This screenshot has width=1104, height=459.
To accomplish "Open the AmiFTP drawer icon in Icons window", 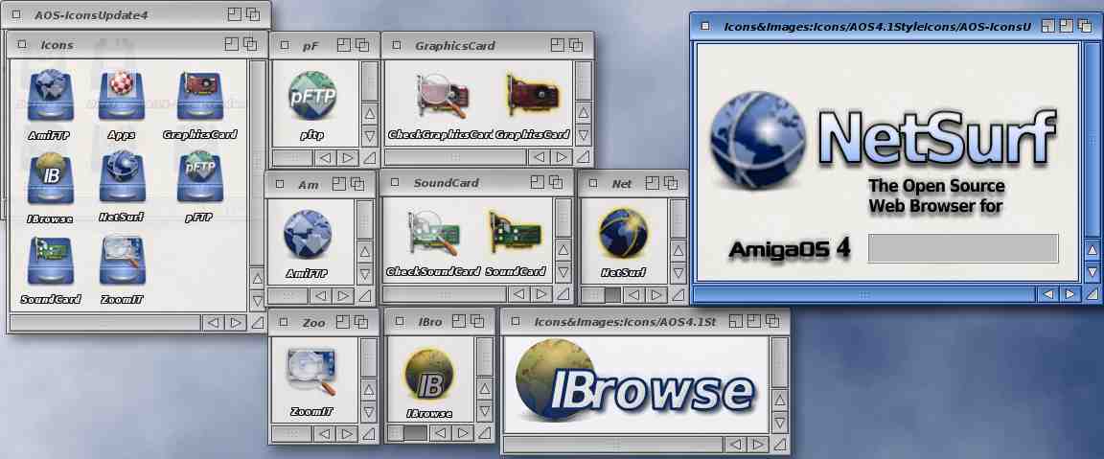I will coord(50,104).
